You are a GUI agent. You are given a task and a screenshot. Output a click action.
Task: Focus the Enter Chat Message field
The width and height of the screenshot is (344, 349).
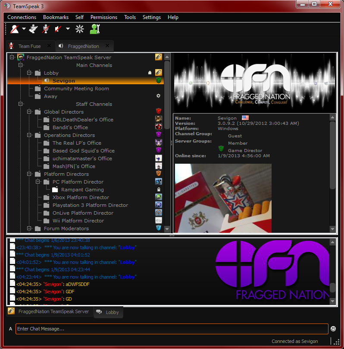coord(172,329)
